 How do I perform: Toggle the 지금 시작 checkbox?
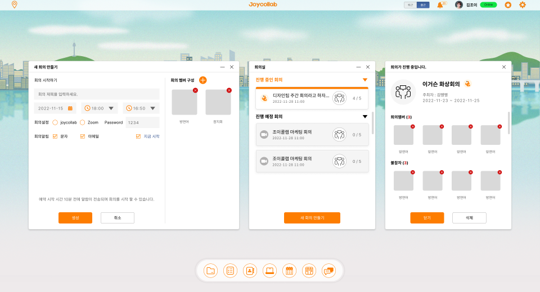coord(138,136)
